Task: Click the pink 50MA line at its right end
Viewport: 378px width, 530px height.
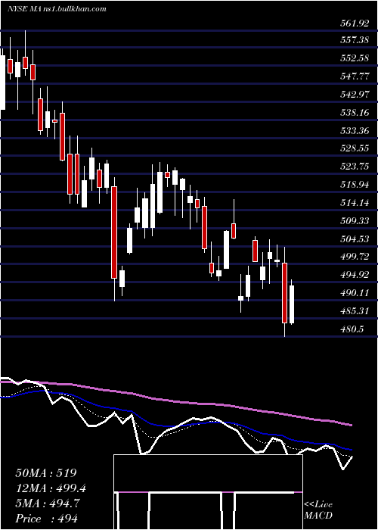Action: coord(350,425)
